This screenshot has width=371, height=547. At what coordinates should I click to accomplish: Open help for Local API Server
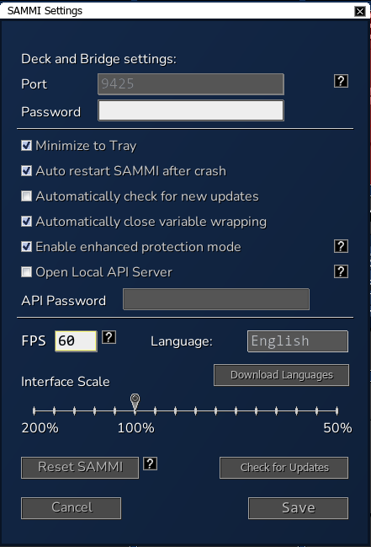click(341, 271)
